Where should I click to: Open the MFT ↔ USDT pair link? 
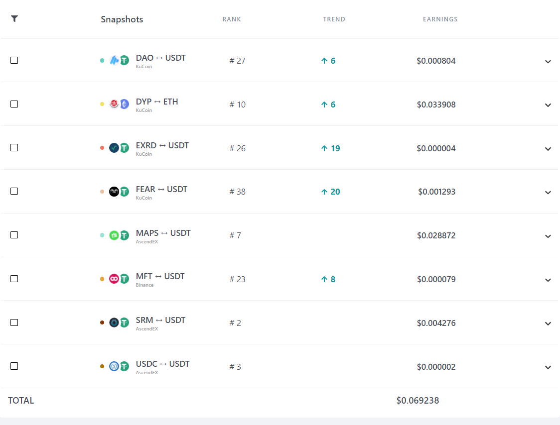pyautogui.click(x=160, y=276)
